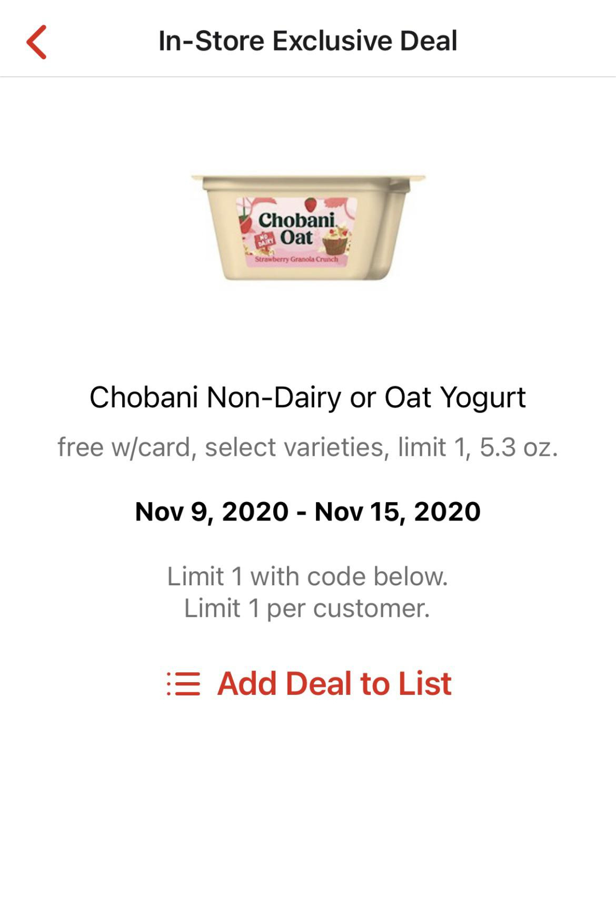616x923 pixels.
Task: Tap Strawberry Granola Crunch flavor label
Action: pyautogui.click(x=296, y=259)
